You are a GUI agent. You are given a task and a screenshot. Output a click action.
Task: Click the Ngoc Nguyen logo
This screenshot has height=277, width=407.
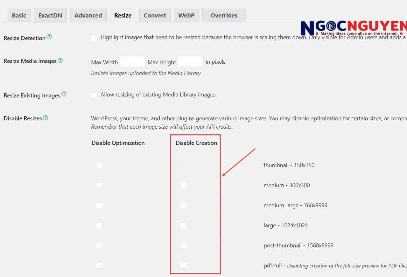353,28
